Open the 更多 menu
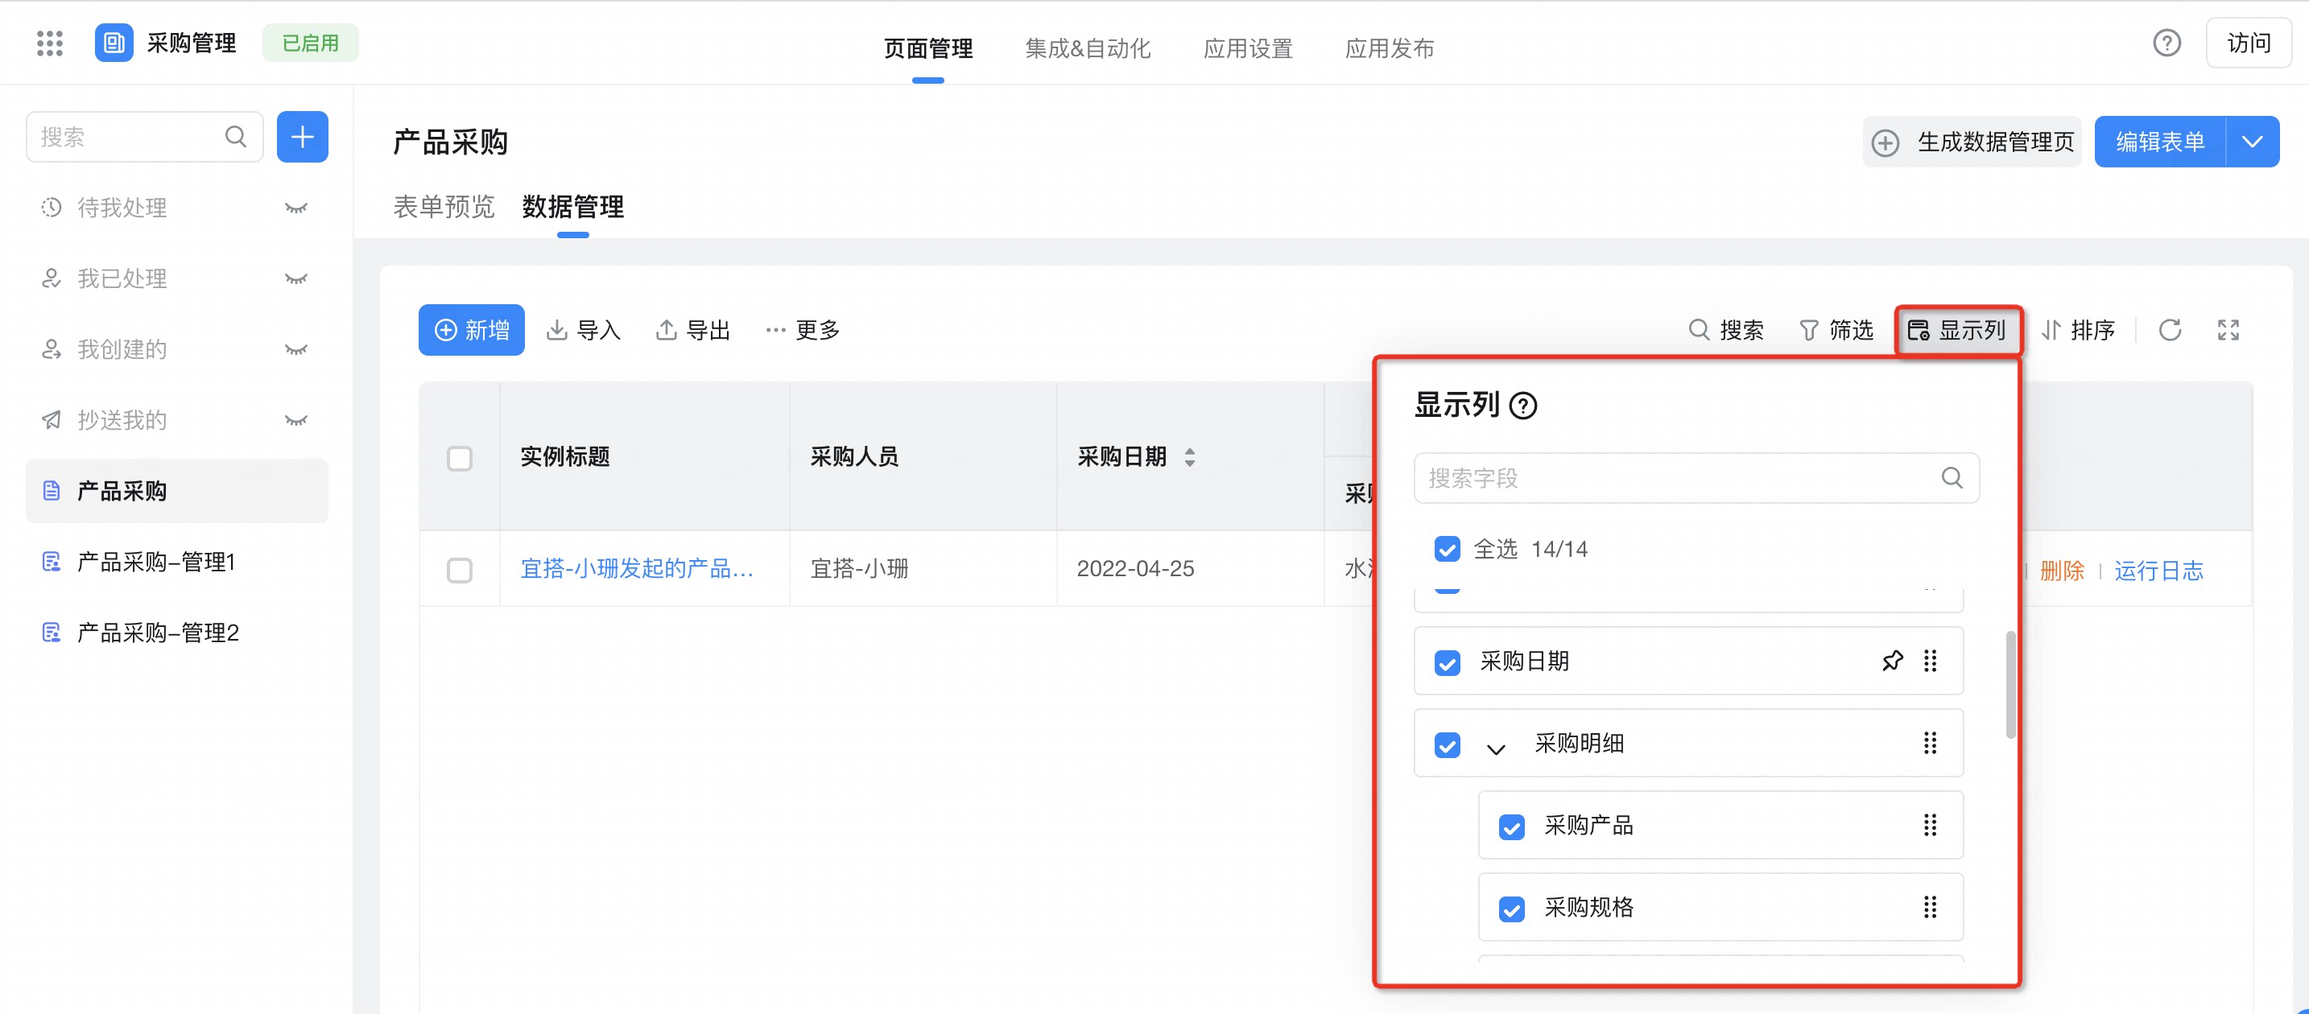Image resolution: width=2309 pixels, height=1014 pixels. pos(802,331)
